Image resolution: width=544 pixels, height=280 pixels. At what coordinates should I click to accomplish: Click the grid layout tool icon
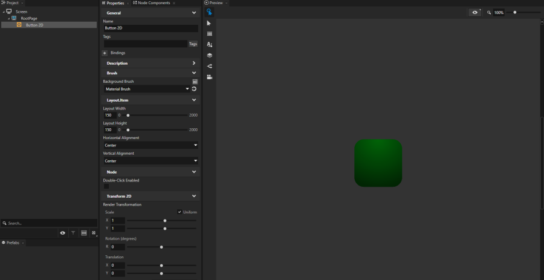coord(209,34)
